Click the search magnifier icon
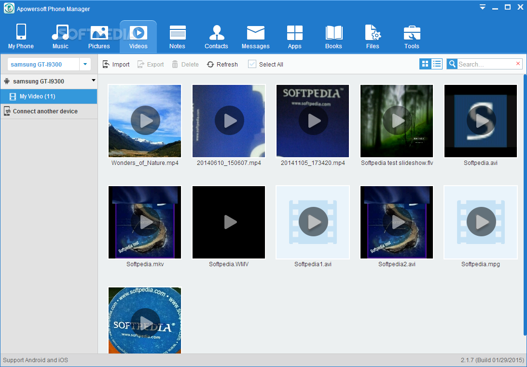 pos(452,64)
